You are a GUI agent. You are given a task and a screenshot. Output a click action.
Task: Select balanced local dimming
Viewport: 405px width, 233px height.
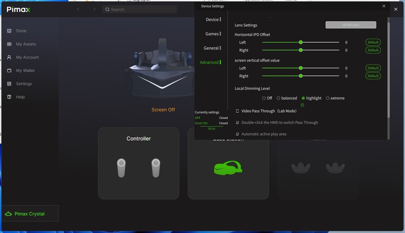pos(278,98)
